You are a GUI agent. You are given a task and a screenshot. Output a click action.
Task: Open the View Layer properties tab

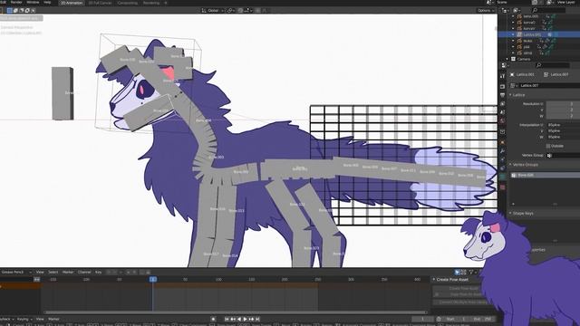click(502, 104)
